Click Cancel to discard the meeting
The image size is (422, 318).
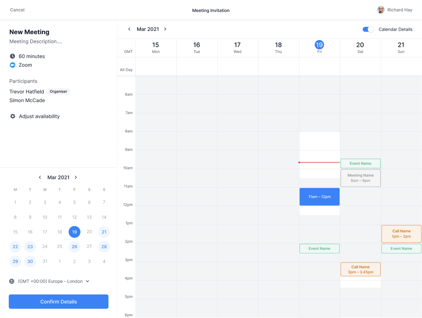click(x=17, y=10)
